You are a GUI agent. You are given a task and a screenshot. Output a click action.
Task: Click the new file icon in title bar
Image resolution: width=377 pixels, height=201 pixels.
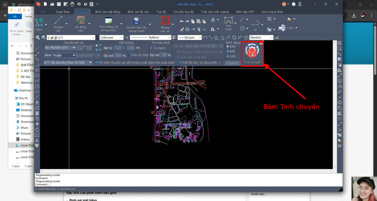(x=45, y=4)
